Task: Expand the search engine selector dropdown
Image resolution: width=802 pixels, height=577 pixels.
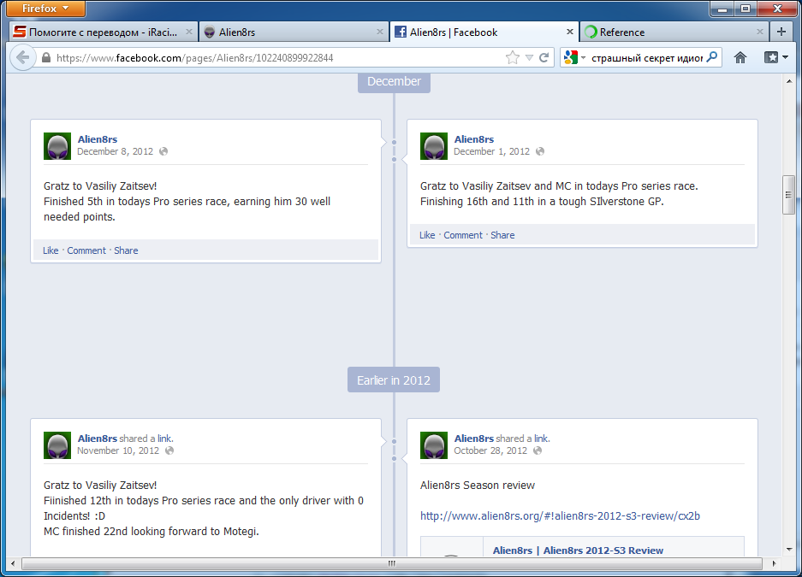Action: (x=574, y=58)
